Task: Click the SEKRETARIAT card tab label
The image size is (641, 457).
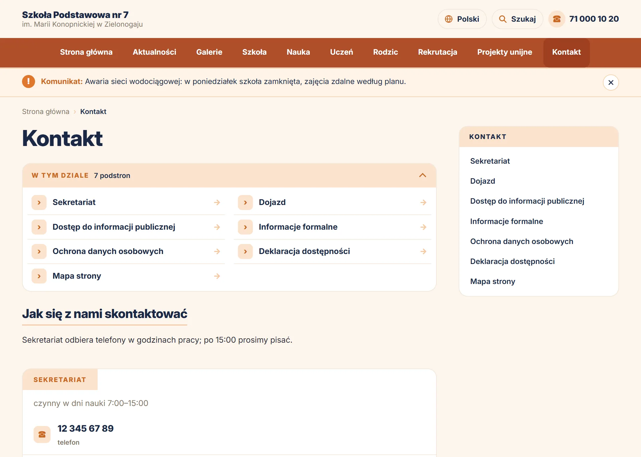Action: pyautogui.click(x=60, y=380)
